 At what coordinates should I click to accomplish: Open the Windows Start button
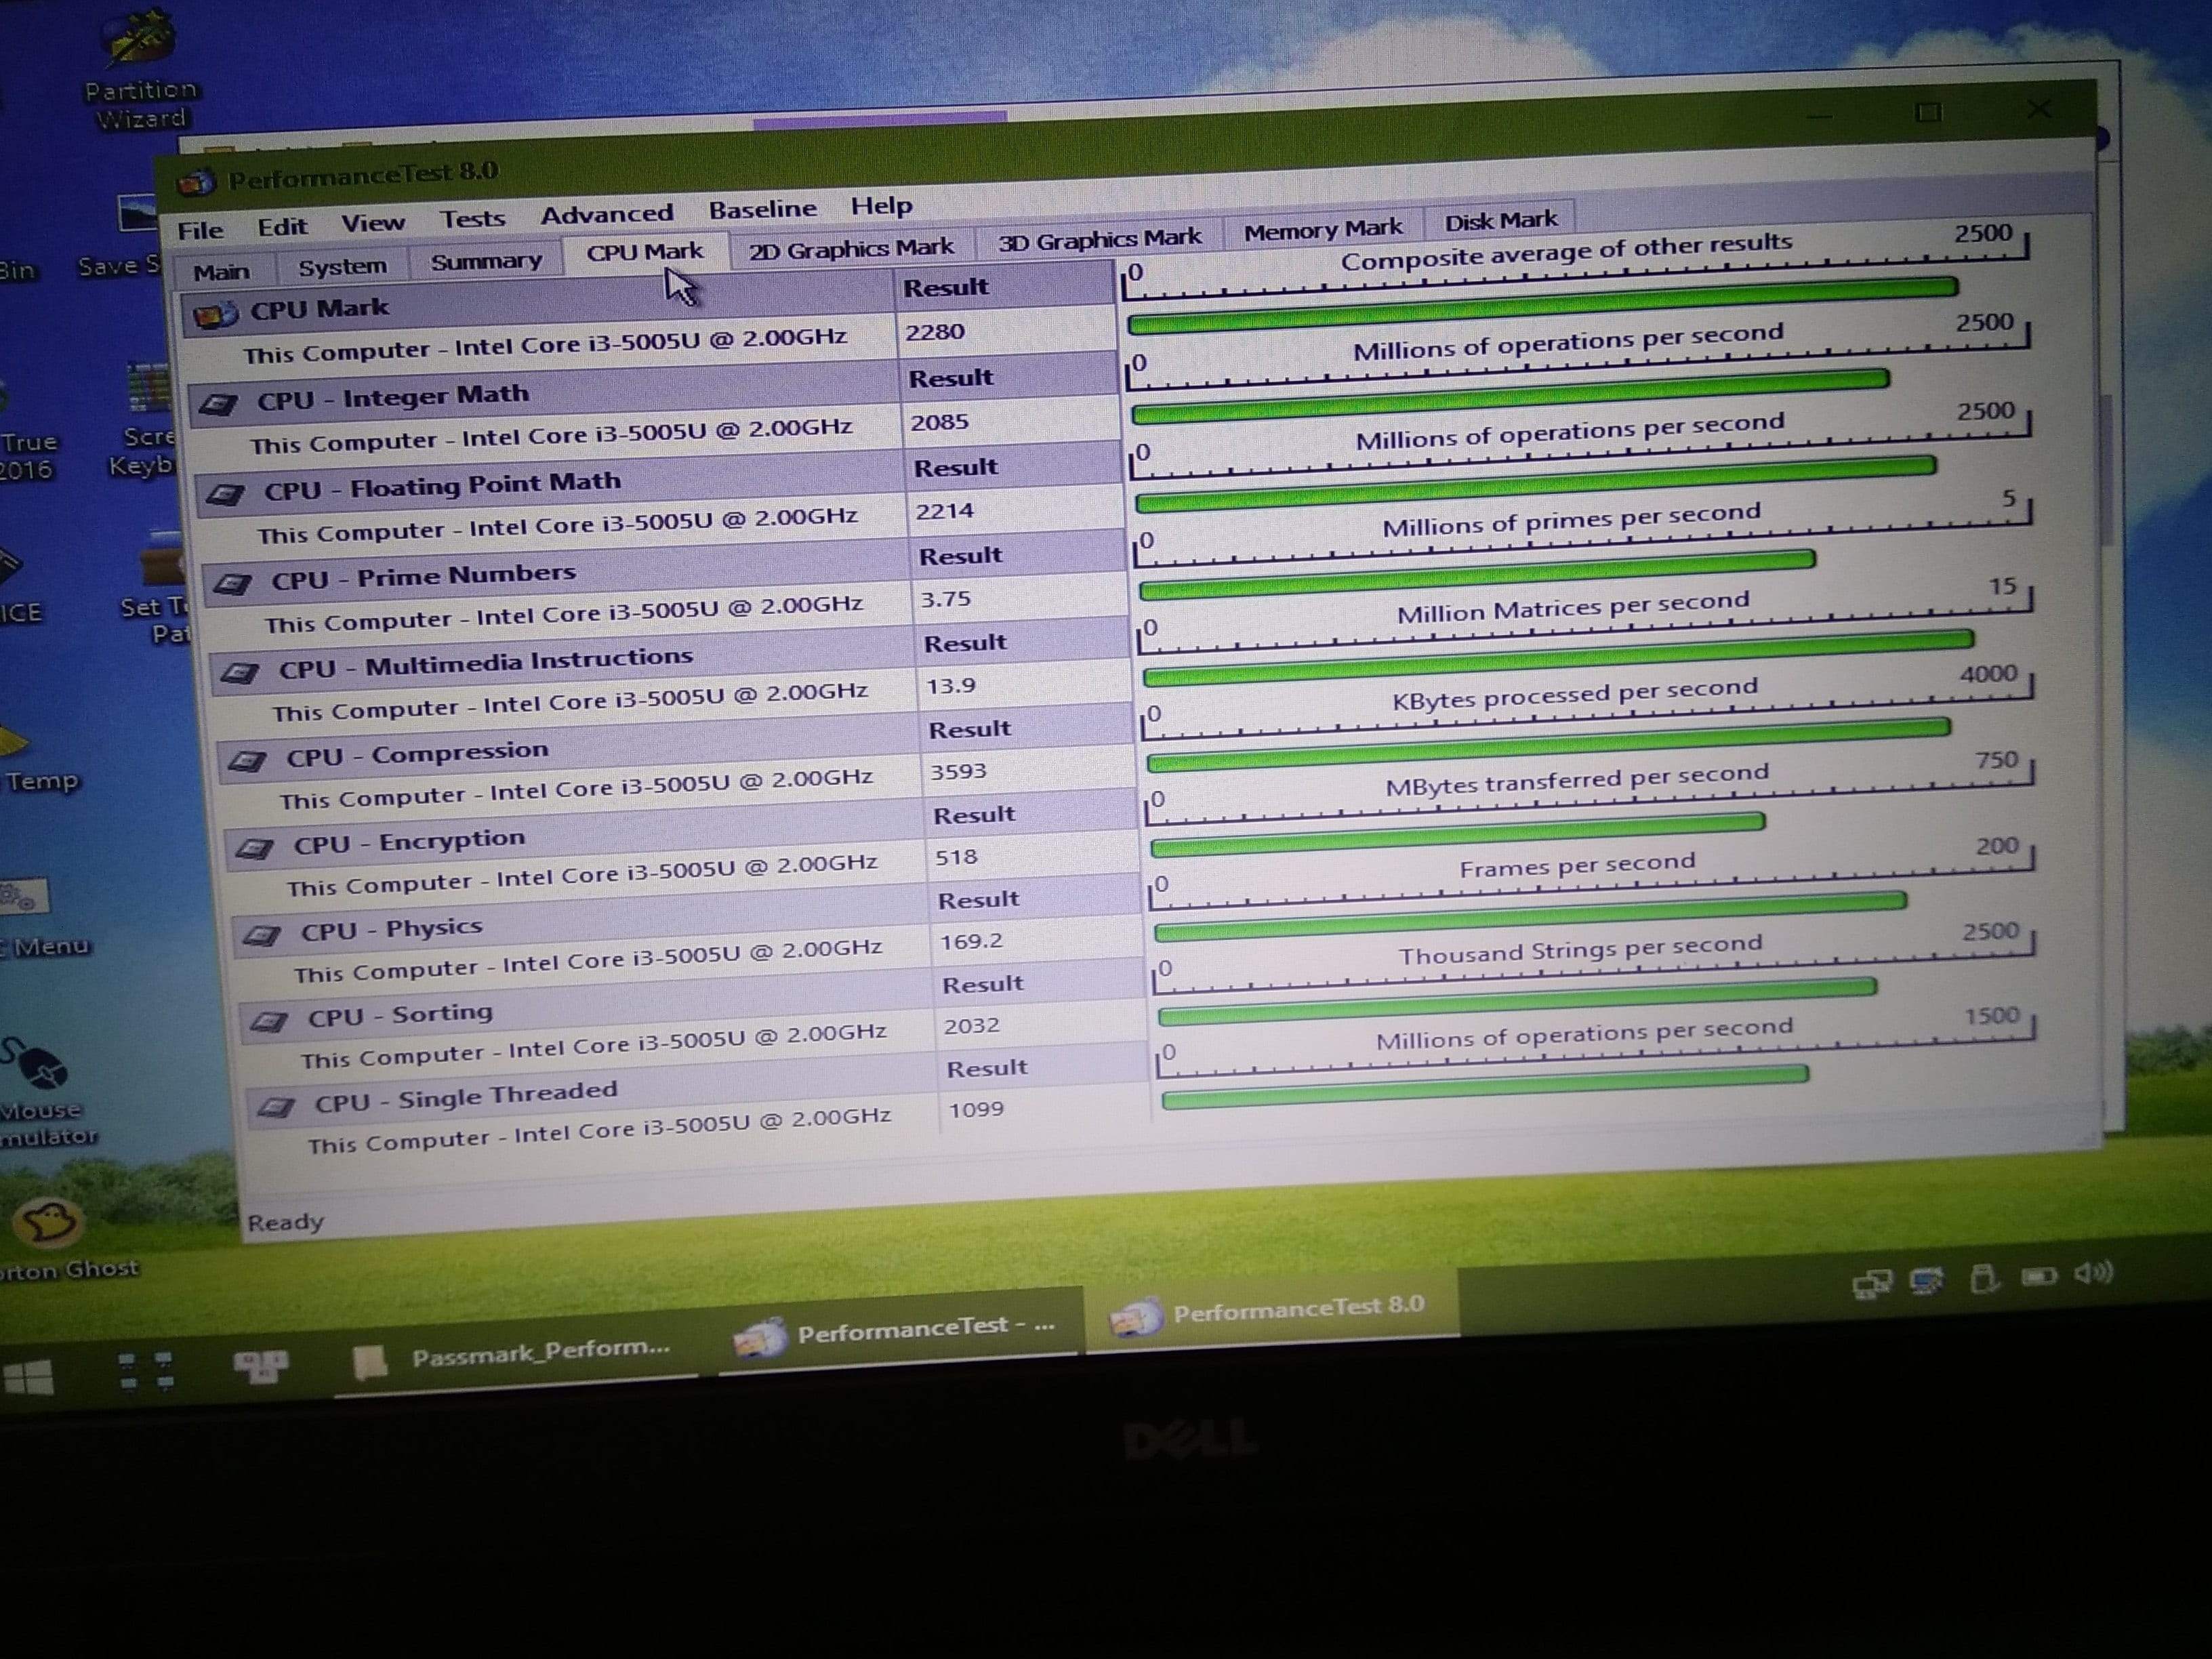point(29,1378)
